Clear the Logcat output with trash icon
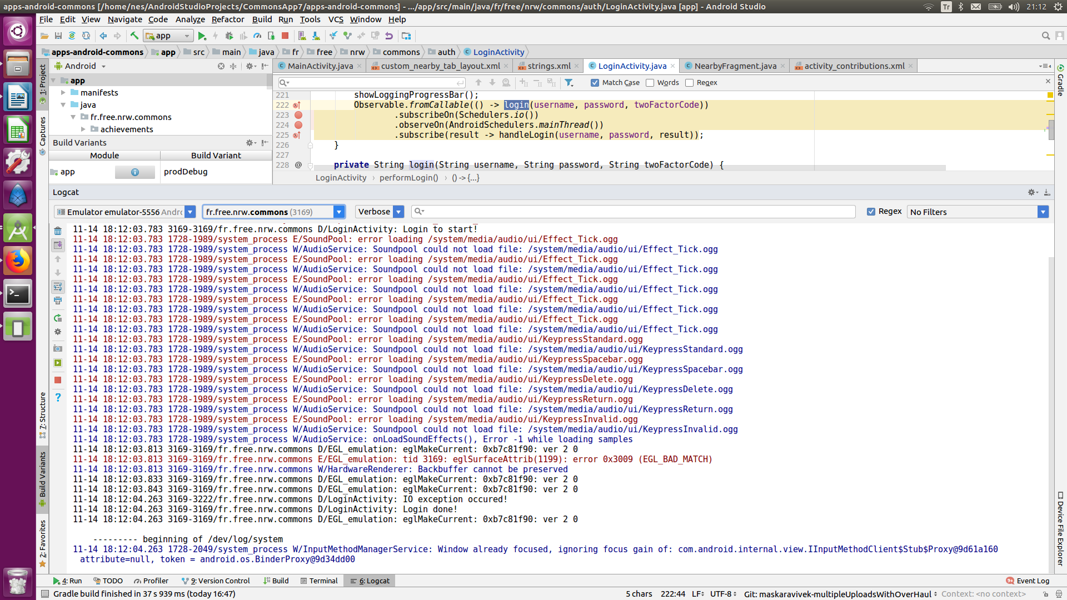 coord(58,229)
